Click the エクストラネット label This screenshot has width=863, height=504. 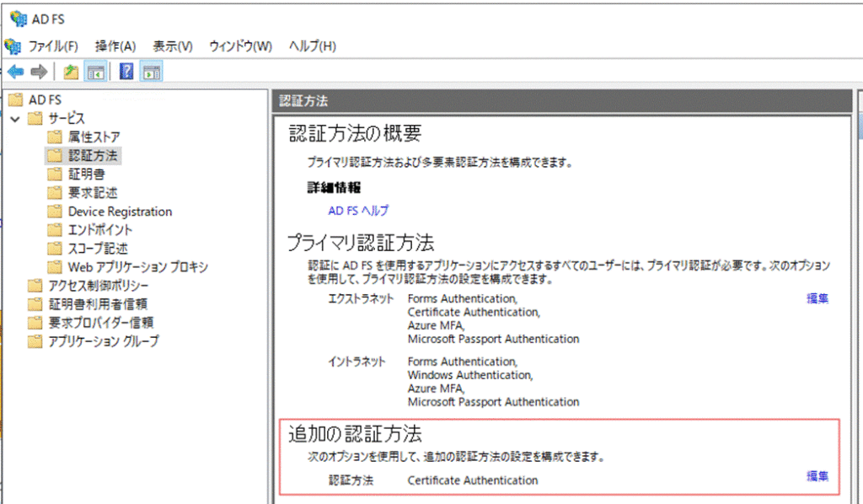coord(361,298)
